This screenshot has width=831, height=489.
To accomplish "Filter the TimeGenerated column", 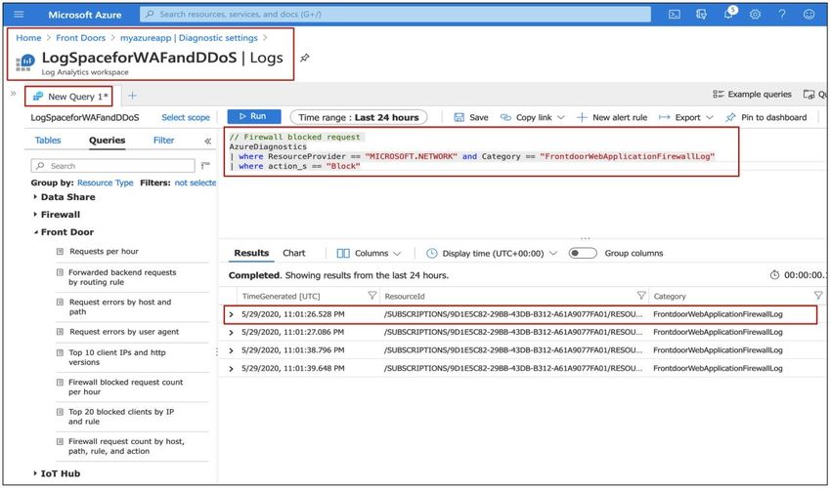I will tap(372, 296).
